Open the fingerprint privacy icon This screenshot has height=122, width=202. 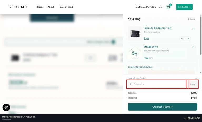pos(6,108)
